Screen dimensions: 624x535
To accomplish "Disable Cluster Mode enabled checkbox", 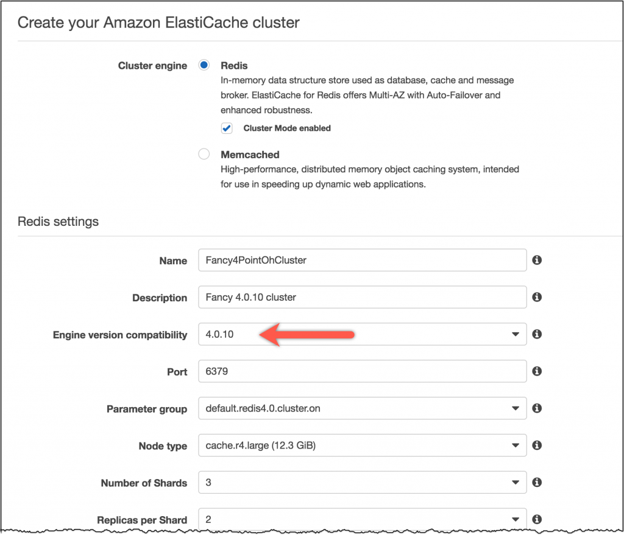I will coord(227,128).
